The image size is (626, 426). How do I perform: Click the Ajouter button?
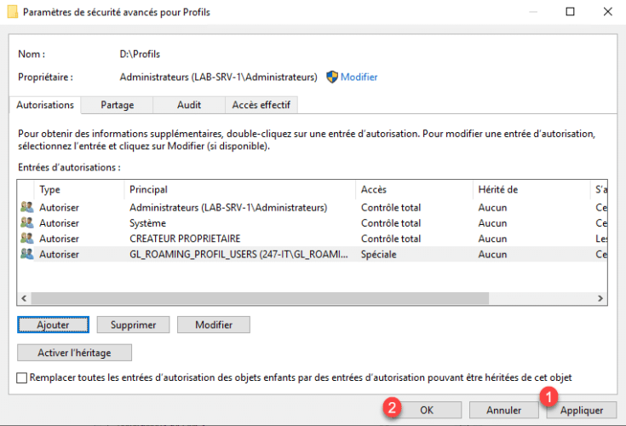[x=53, y=325]
